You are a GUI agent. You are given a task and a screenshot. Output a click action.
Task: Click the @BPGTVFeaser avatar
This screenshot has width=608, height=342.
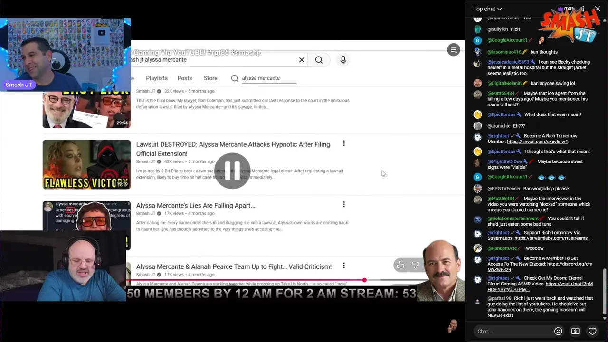click(x=477, y=189)
